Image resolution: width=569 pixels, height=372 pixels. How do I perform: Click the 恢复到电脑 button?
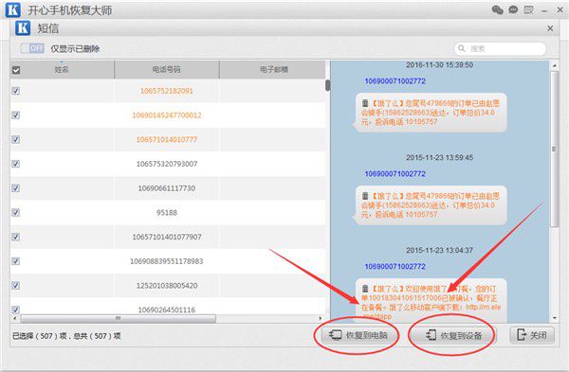click(358, 335)
